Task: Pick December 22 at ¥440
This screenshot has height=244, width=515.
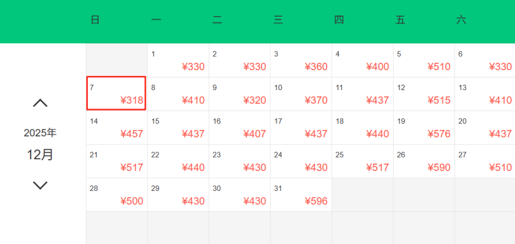Action: pyautogui.click(x=178, y=161)
